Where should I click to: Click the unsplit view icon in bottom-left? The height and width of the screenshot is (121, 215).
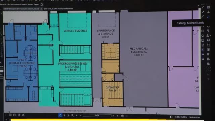click(x=24, y=115)
